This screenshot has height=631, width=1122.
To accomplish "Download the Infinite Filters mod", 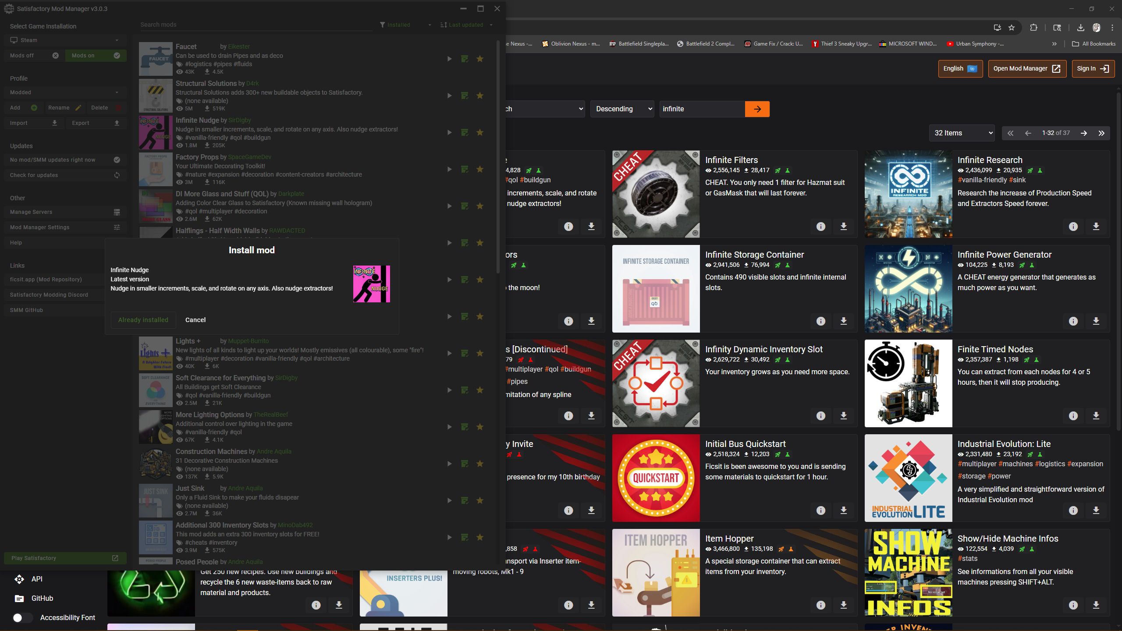I will [x=844, y=227].
